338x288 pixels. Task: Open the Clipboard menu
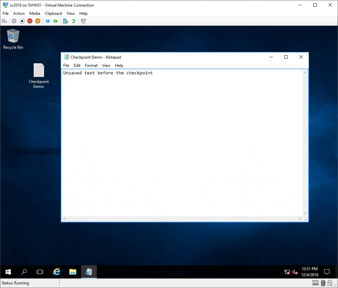point(53,13)
